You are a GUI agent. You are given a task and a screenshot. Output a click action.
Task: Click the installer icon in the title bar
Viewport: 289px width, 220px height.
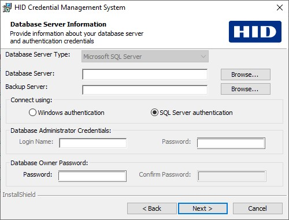7,8
